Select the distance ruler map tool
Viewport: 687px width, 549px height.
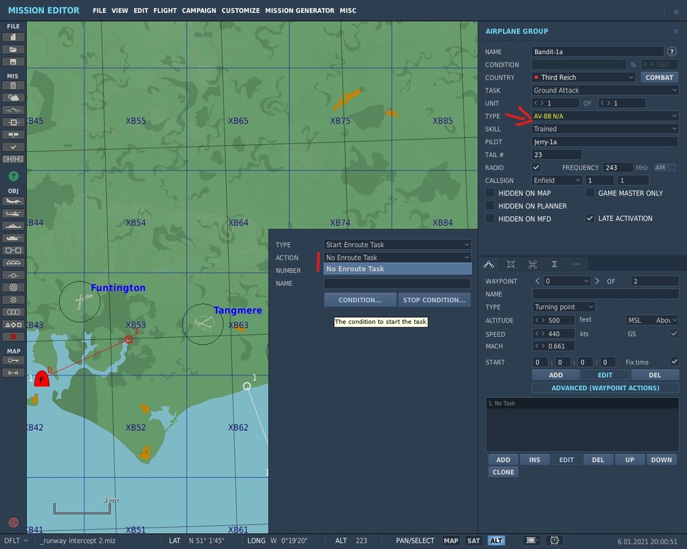[13, 373]
